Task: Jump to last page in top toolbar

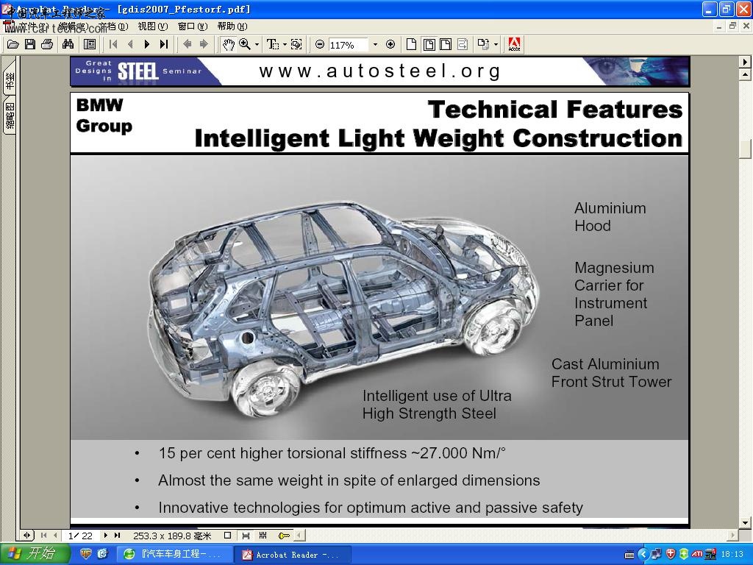Action: coord(164,45)
